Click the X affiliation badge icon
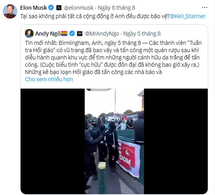Image resolution: width=215 pixels, height=195 pixels. [x=59, y=8]
